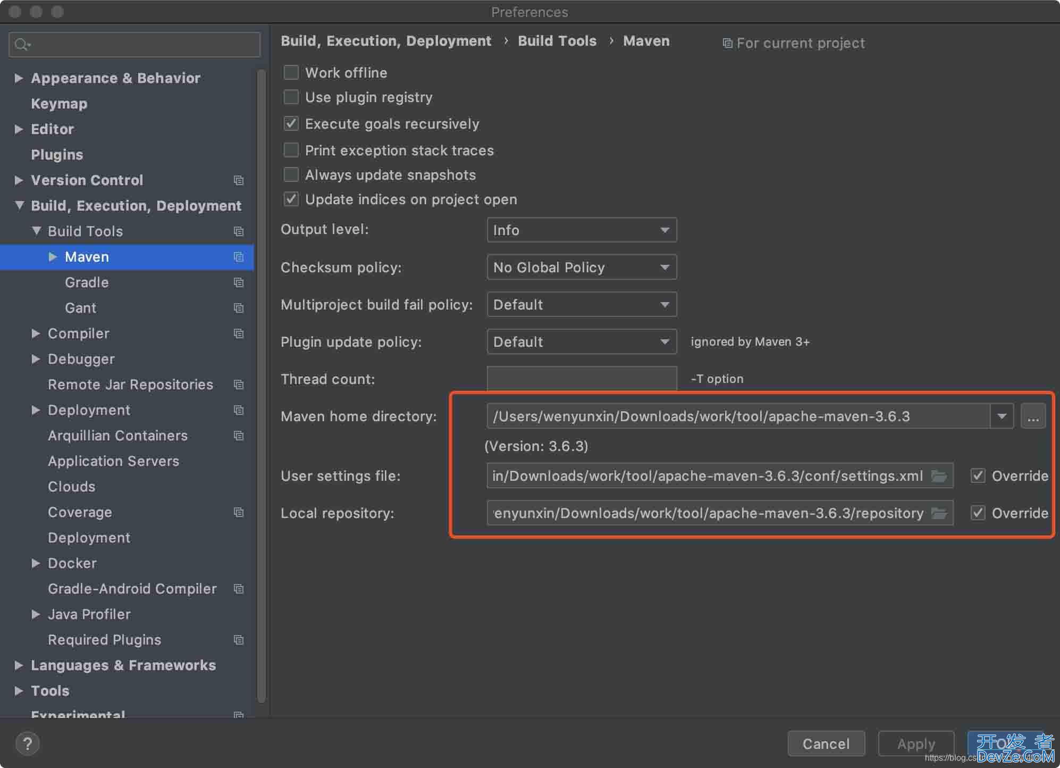The width and height of the screenshot is (1060, 768).
Task: Click the Apply button
Action: [x=916, y=744]
